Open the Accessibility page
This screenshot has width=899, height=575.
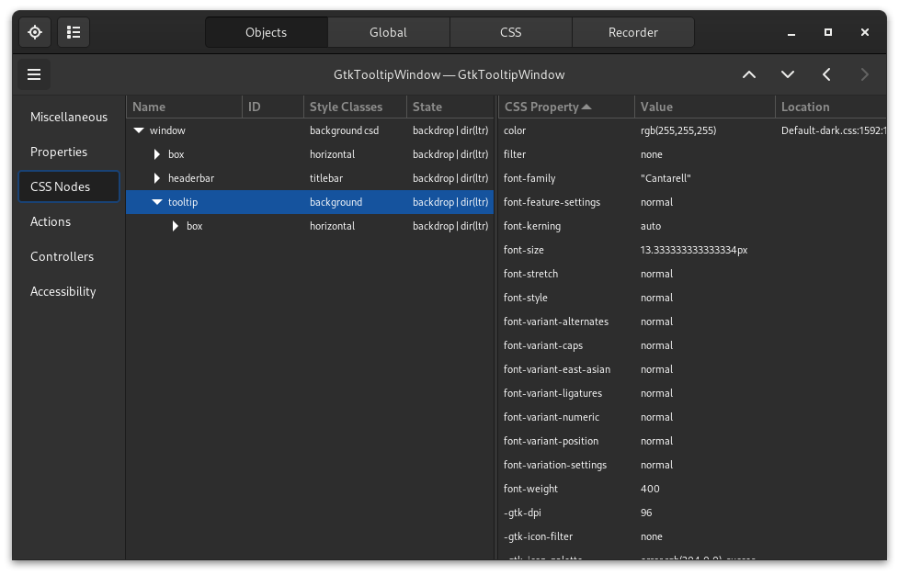tap(69, 291)
